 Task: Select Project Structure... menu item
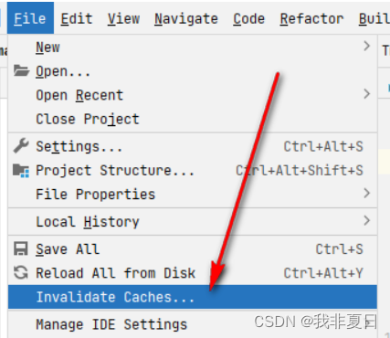click(x=193, y=170)
